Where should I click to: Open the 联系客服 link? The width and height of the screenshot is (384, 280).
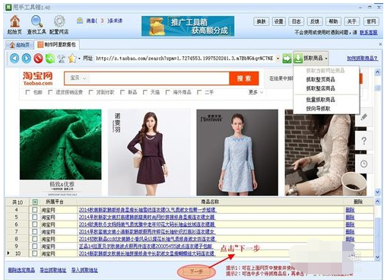369,33
